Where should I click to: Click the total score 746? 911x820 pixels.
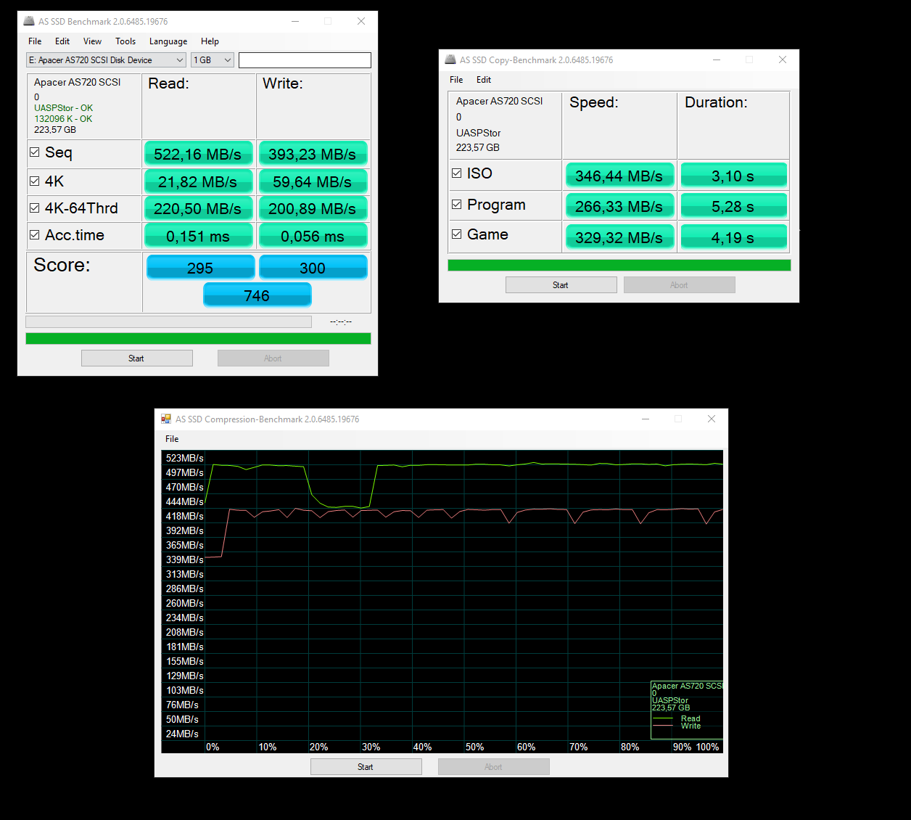point(257,295)
